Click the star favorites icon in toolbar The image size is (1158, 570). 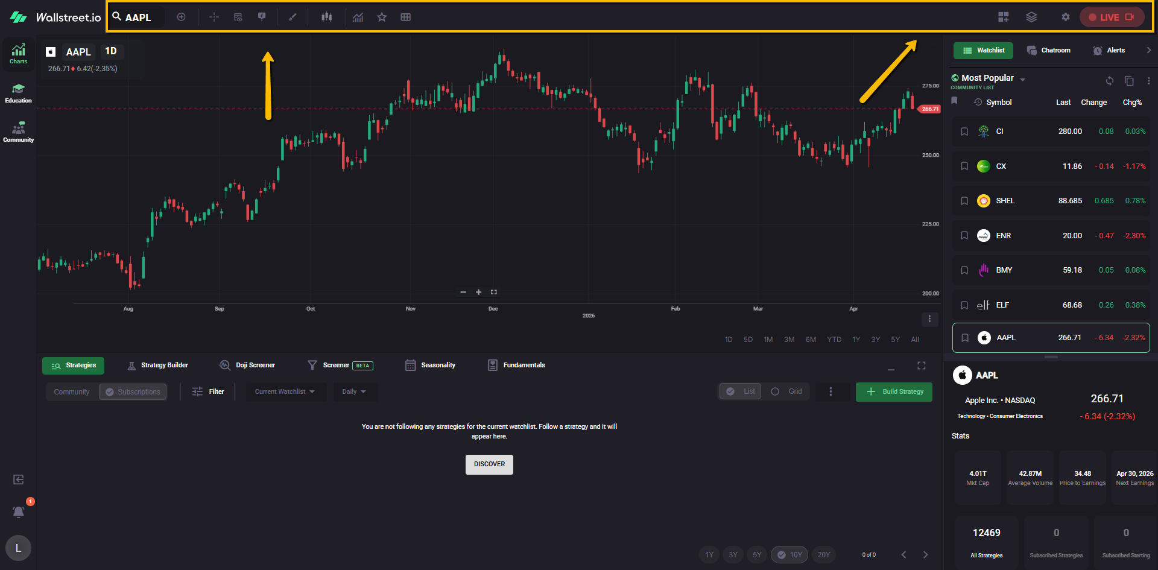pyautogui.click(x=382, y=17)
